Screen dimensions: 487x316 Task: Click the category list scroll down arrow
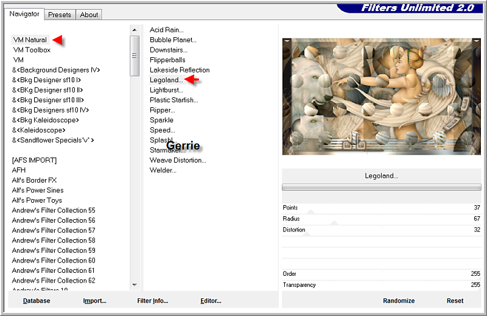pyautogui.click(x=135, y=284)
